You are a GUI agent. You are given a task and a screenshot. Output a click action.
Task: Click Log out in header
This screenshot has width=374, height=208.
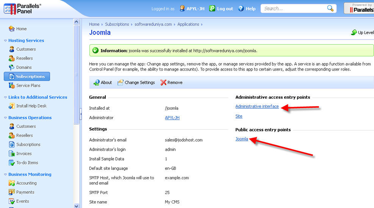(225, 9)
